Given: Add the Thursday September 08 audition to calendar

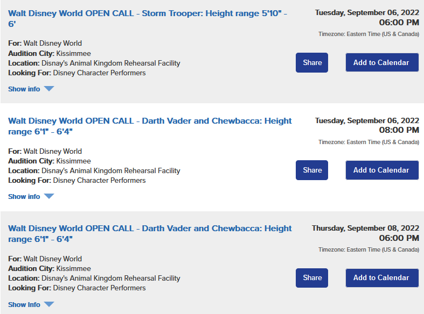Looking at the screenshot, I should pyautogui.click(x=381, y=277).
